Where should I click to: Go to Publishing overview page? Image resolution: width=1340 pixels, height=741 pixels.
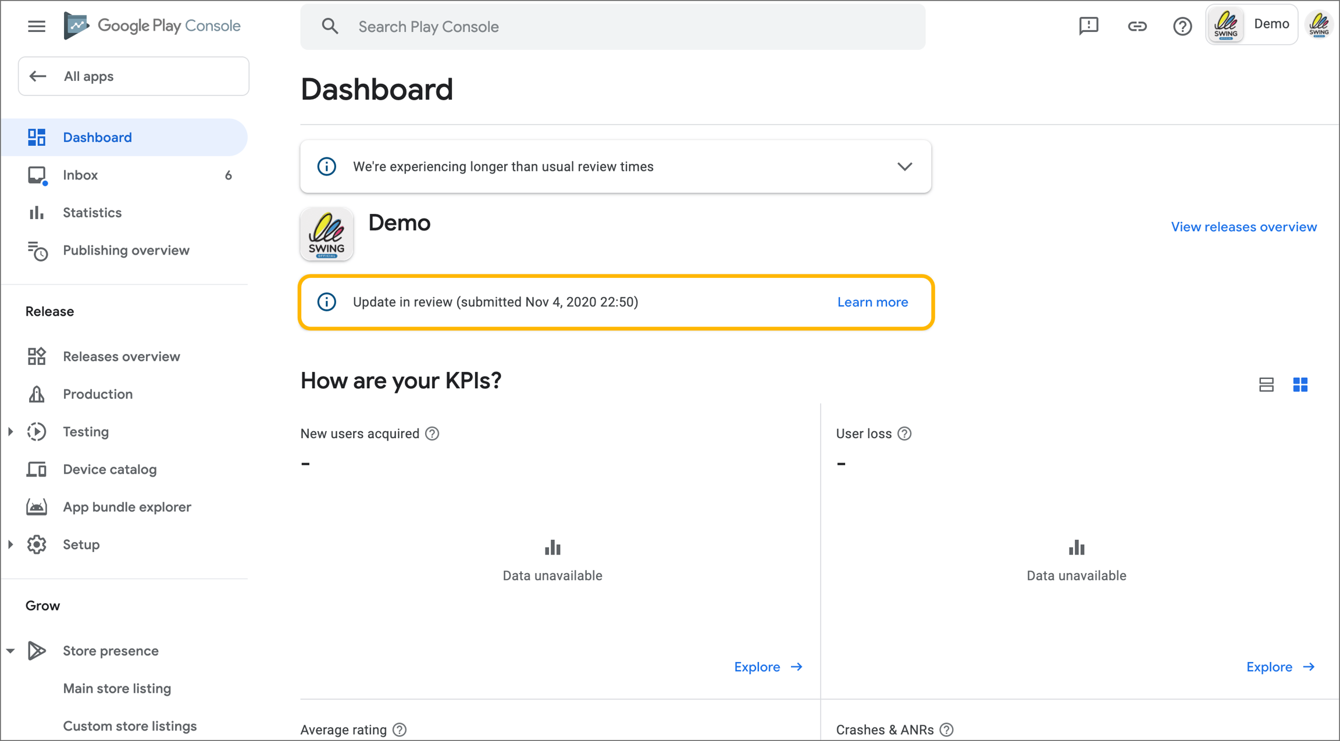[x=126, y=250]
